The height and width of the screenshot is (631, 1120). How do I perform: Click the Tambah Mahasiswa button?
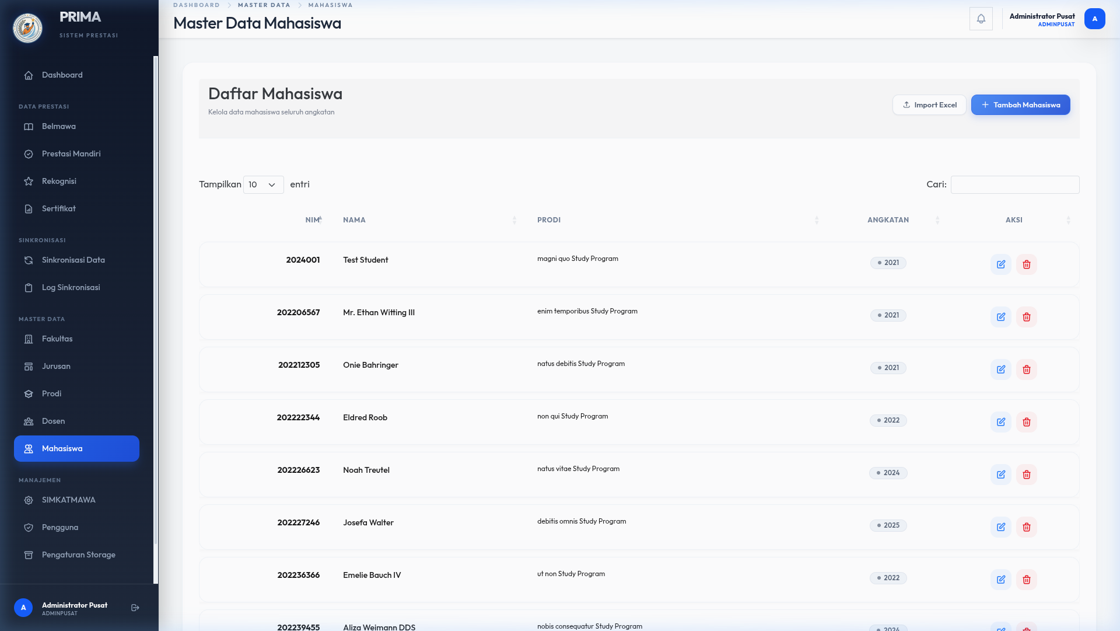(x=1020, y=105)
